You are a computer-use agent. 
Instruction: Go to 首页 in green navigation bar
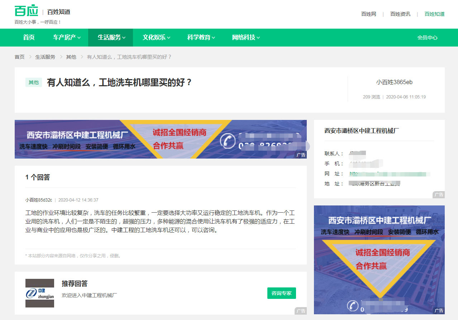tap(29, 37)
